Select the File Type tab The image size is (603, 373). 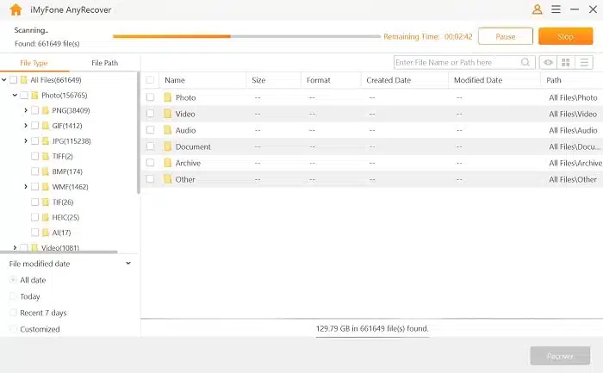tap(34, 63)
